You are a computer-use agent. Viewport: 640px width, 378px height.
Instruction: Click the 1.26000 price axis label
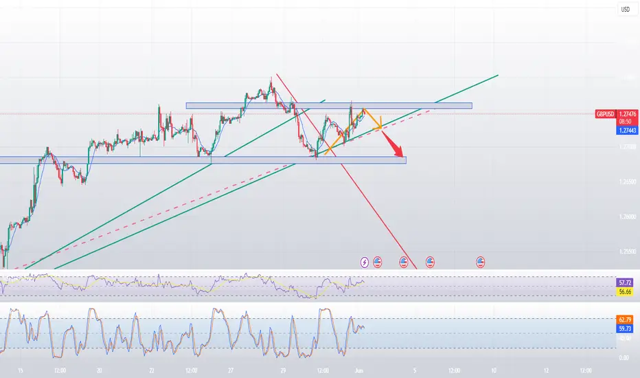tap(628, 216)
